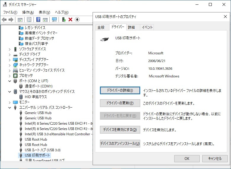
Task: Click the date value 2006/06/21
Action: tap(157, 61)
